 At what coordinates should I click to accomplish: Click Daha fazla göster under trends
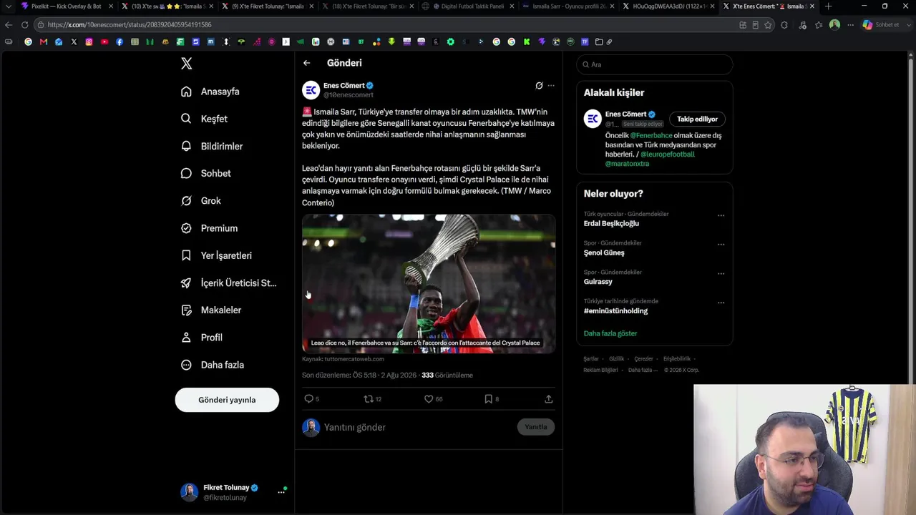[610, 333]
